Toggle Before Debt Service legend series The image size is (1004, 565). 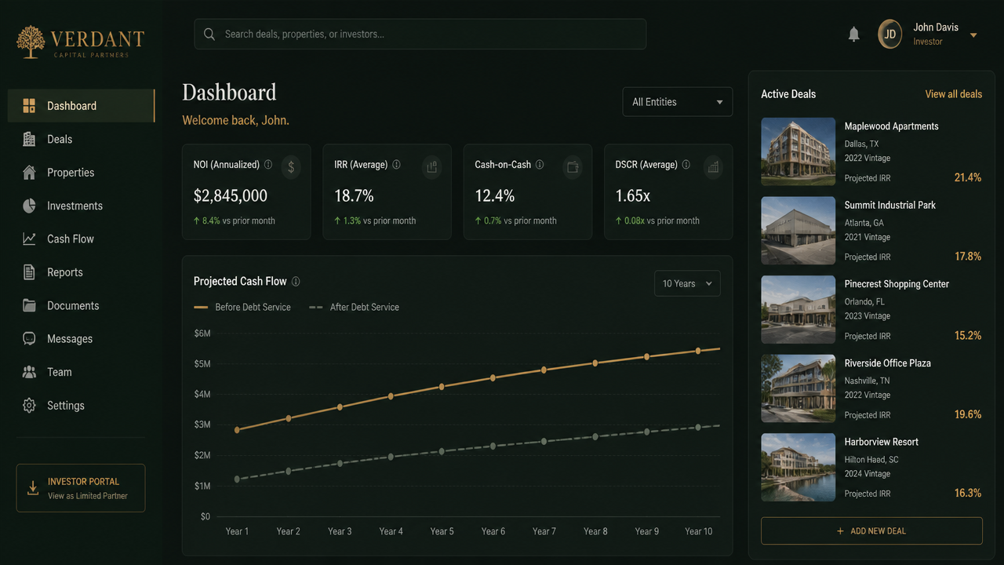[x=242, y=308]
